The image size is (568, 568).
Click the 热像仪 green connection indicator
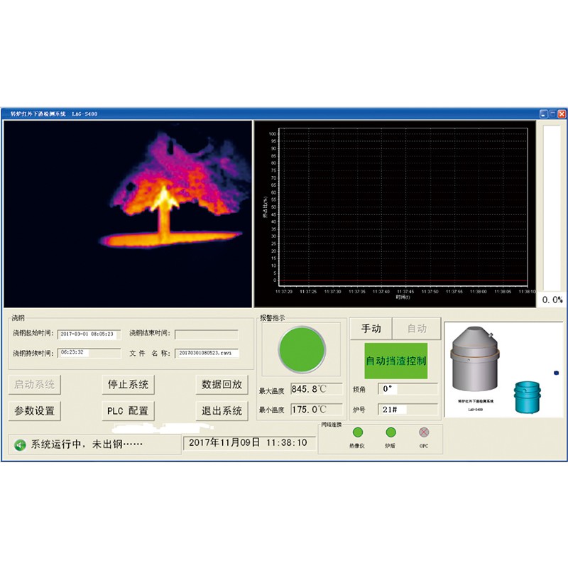[358, 432]
